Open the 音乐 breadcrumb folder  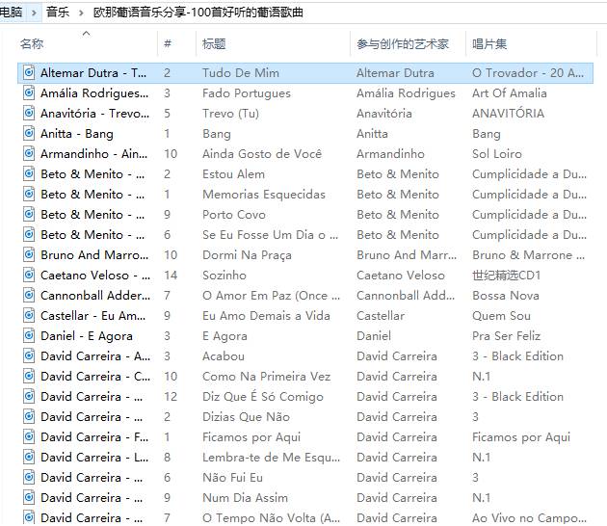coord(57,12)
